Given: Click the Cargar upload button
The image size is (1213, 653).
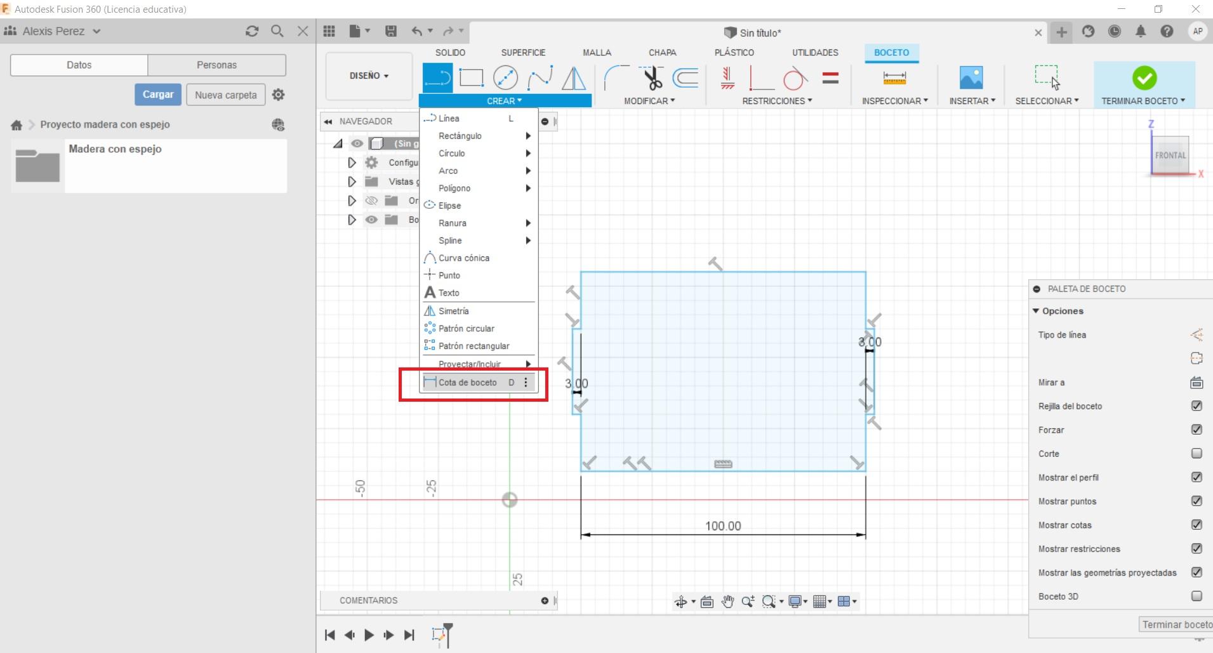Looking at the screenshot, I should point(158,95).
